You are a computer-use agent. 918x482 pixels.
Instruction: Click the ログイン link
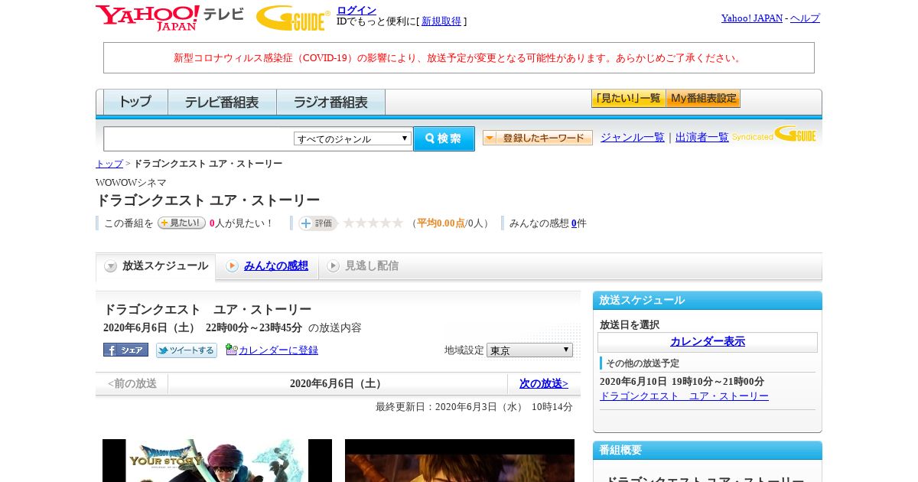(x=356, y=10)
